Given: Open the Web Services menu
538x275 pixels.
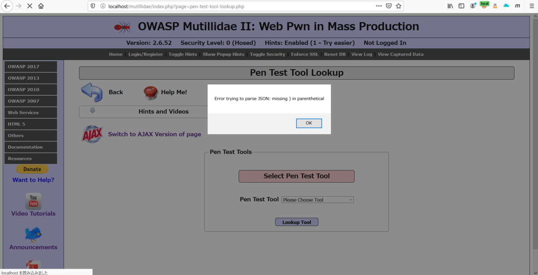Looking at the screenshot, I should click(x=30, y=112).
